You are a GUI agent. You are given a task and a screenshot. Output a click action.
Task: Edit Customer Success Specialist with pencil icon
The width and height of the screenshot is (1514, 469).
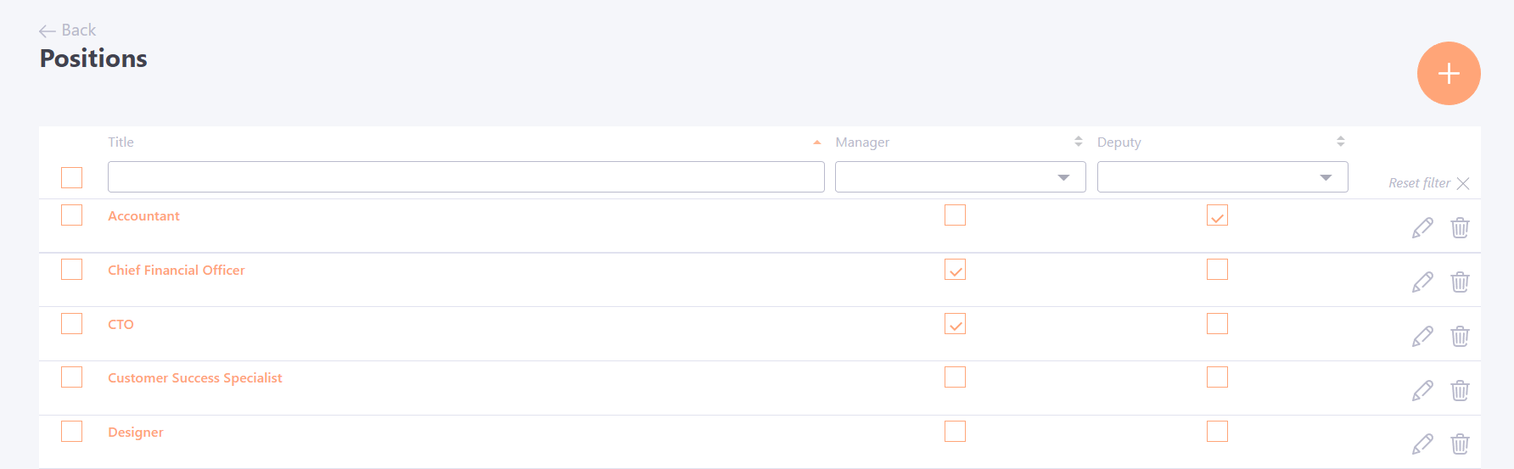(x=1422, y=391)
